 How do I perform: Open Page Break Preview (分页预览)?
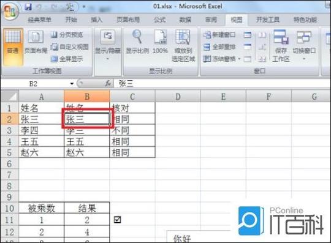pos(67,35)
